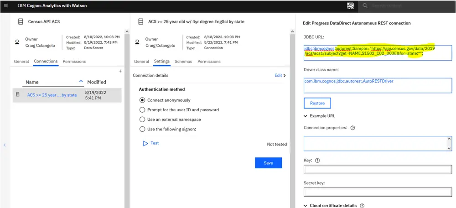Click the QR code icon in header

pyautogui.click(x=350, y=5)
